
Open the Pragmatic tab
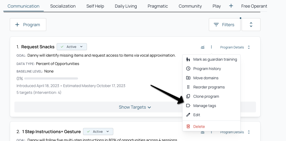pos(158,6)
